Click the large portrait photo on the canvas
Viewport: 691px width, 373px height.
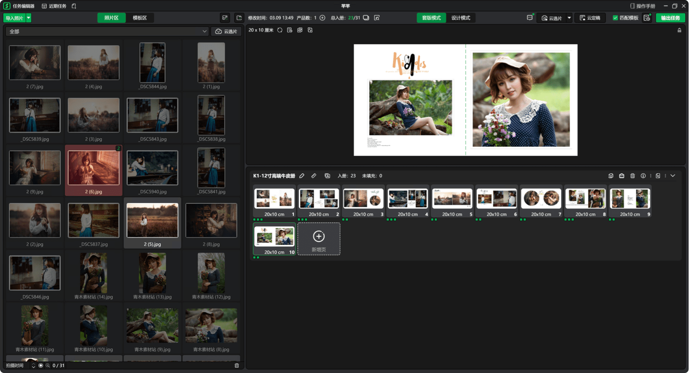tap(521, 99)
